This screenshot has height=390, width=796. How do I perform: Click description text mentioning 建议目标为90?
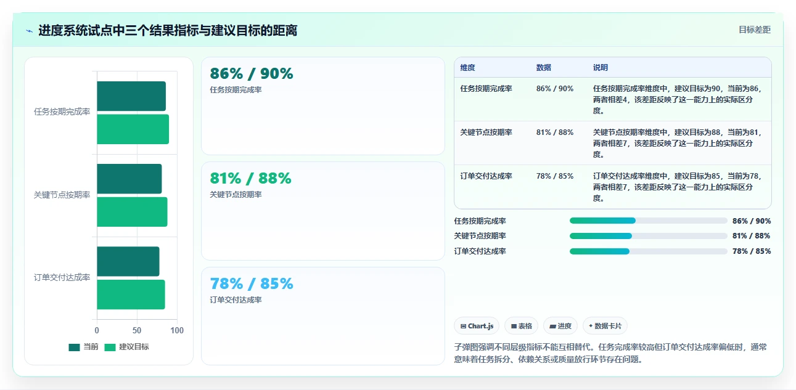678,100
